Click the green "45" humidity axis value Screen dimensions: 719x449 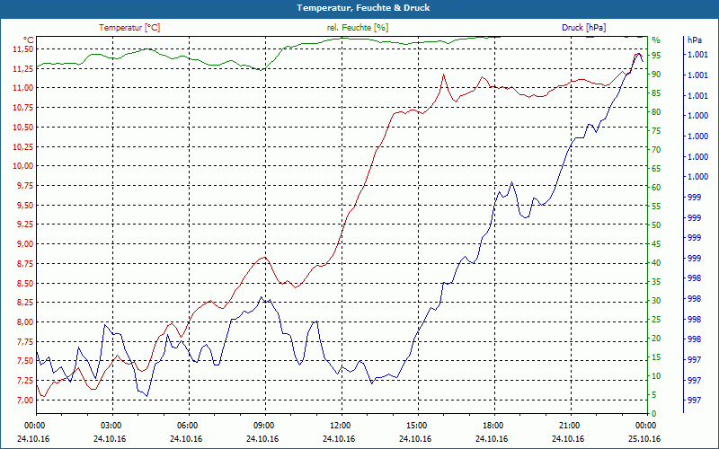[656, 244]
